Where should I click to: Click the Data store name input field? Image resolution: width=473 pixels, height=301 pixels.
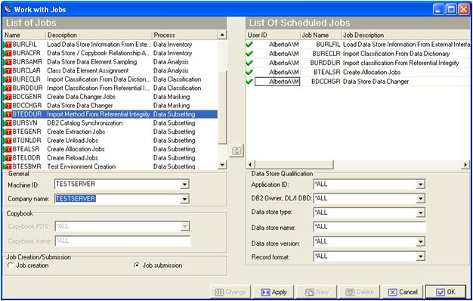pyautogui.click(x=369, y=227)
